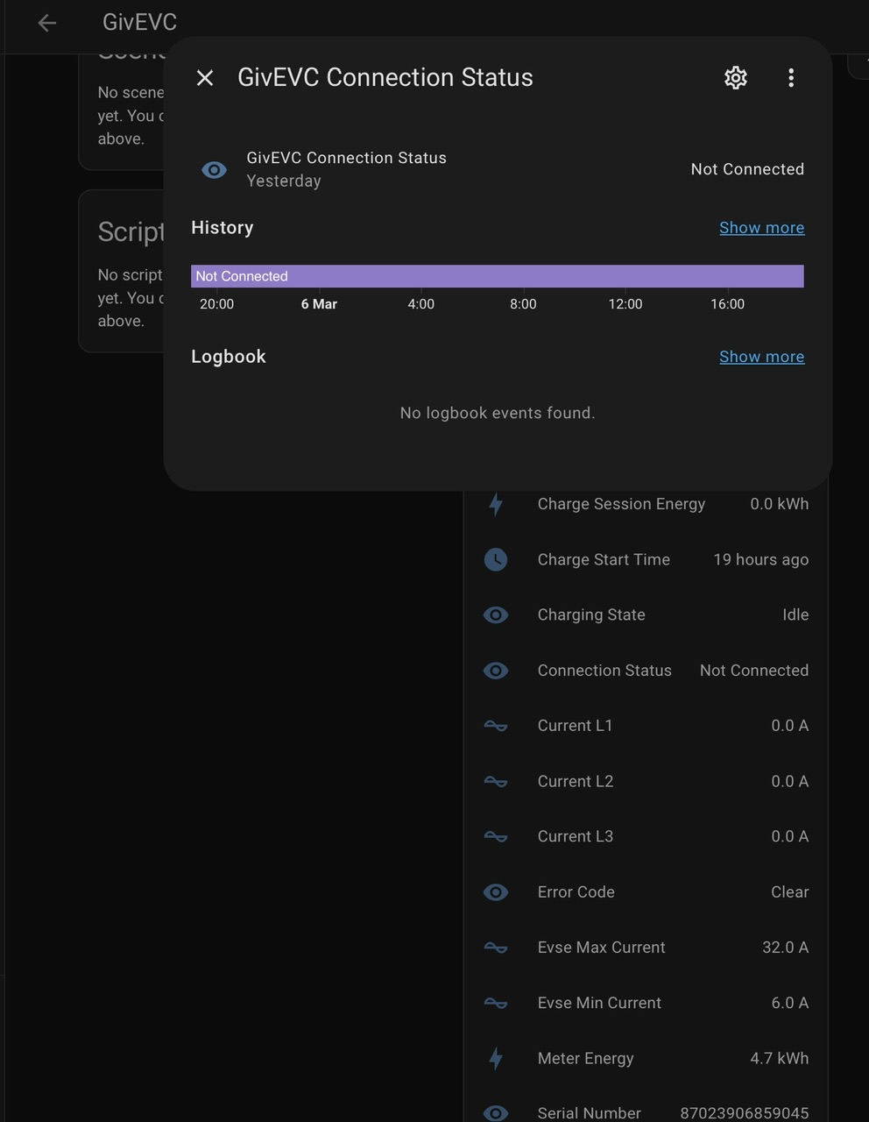Open the Serial Number entity
This screenshot has width=869, height=1122.
click(x=589, y=1113)
